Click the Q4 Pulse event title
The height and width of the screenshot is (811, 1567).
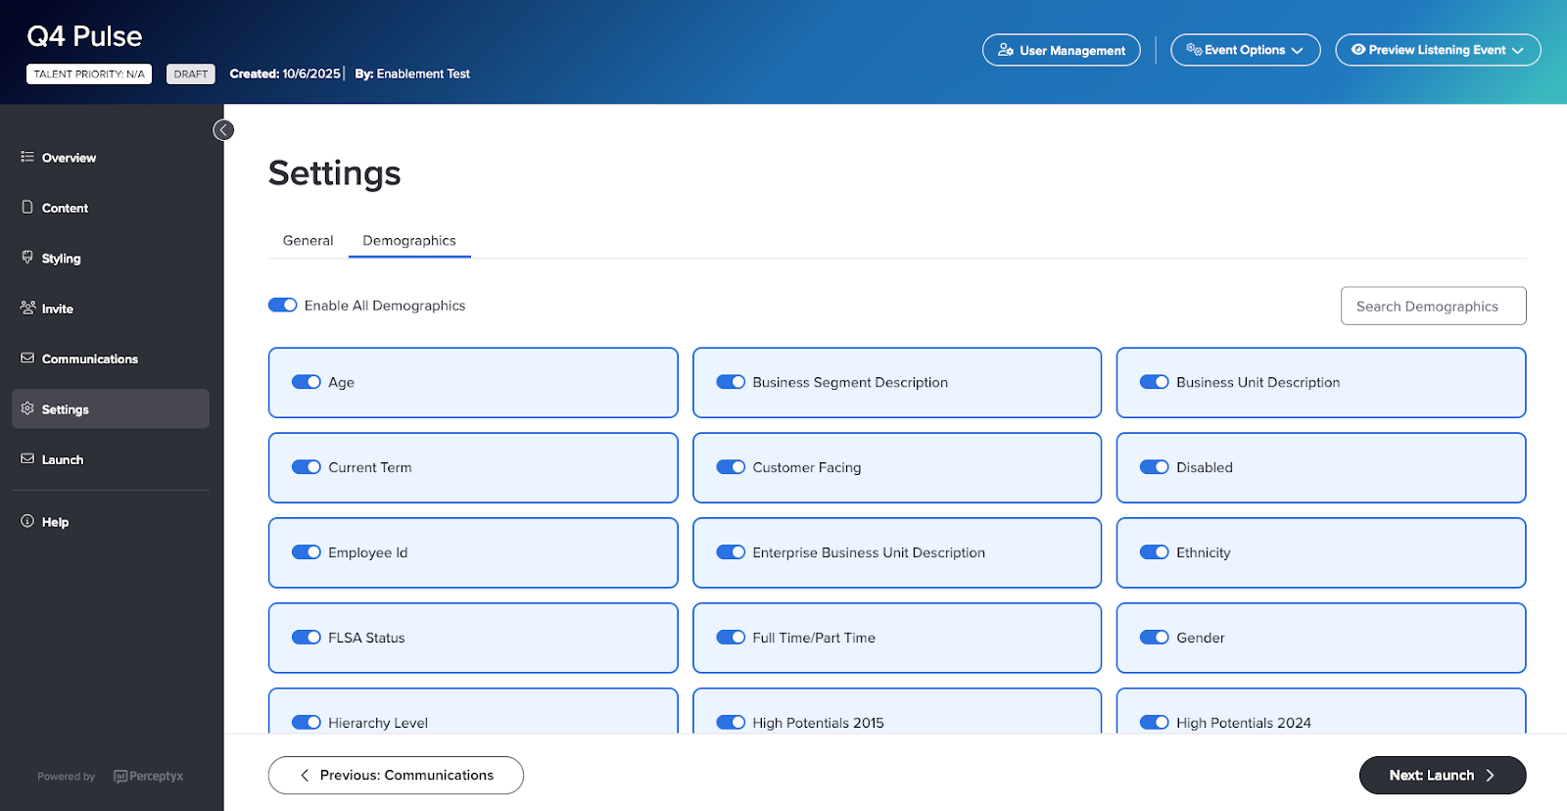[84, 36]
